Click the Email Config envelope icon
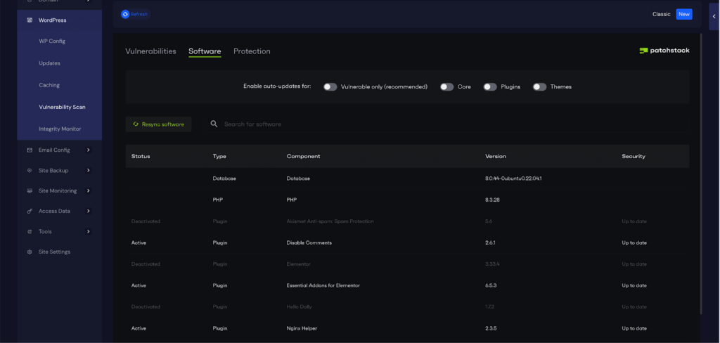720x343 pixels. [30, 150]
